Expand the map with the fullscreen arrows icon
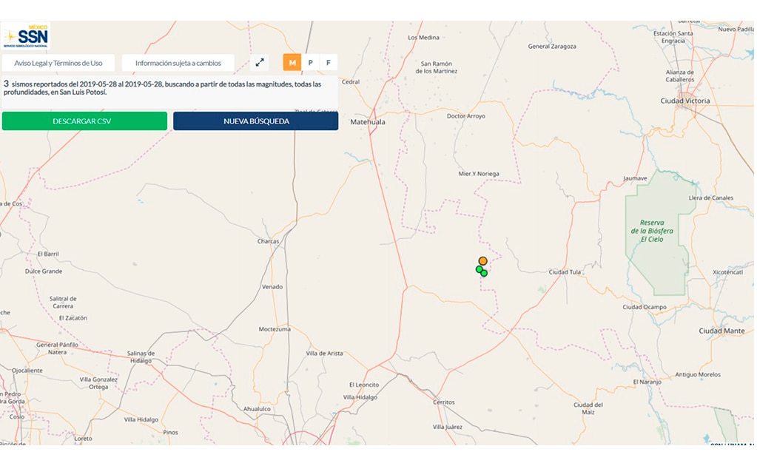757x466 pixels. click(x=260, y=63)
